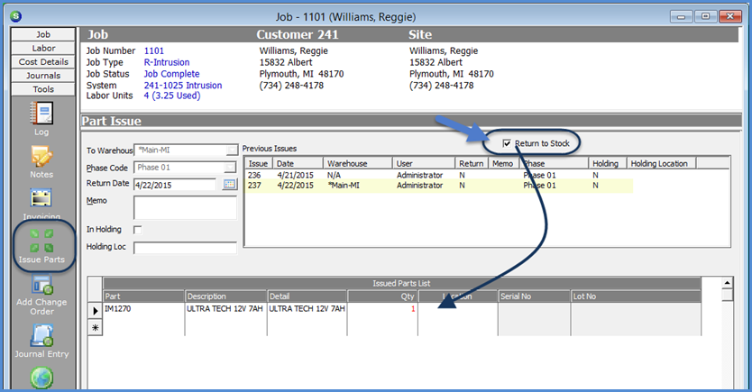Select the IM1270 row arrow selector
This screenshot has width=752, height=392.
pos(95,311)
